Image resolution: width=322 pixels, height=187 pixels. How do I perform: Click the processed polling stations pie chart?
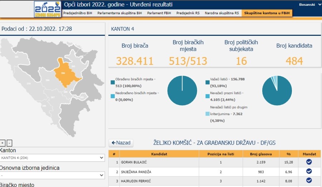182,91
